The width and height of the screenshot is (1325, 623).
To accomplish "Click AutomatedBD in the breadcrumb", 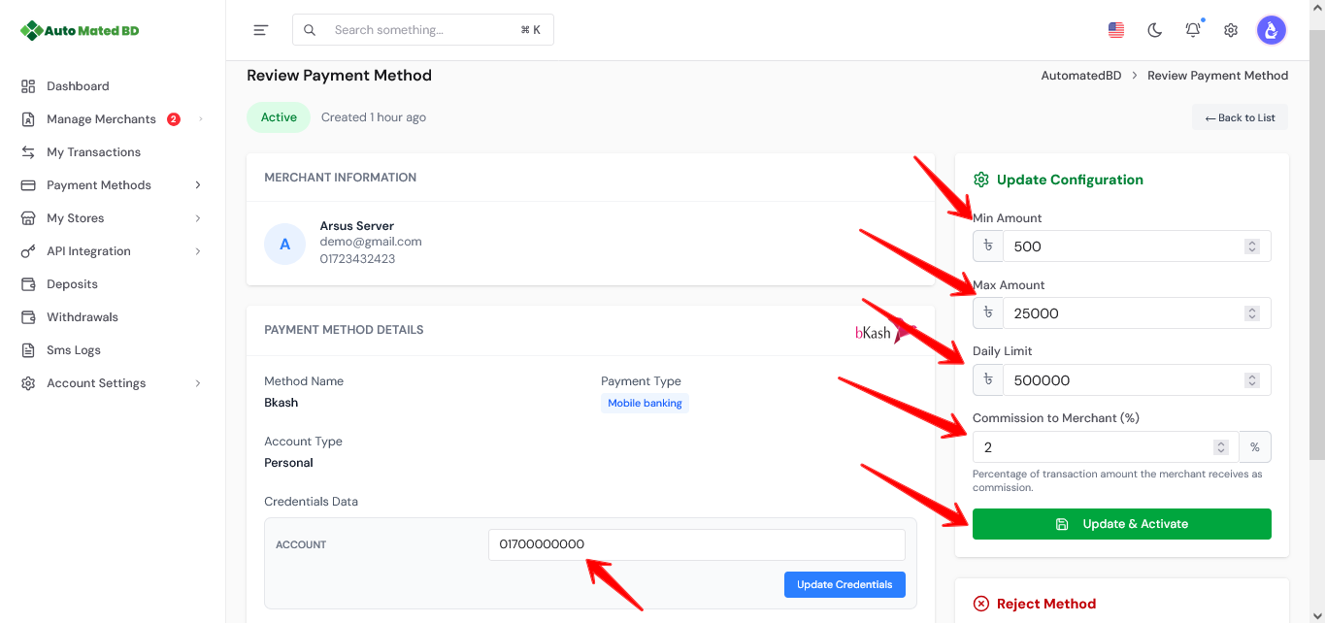I will (x=1081, y=75).
